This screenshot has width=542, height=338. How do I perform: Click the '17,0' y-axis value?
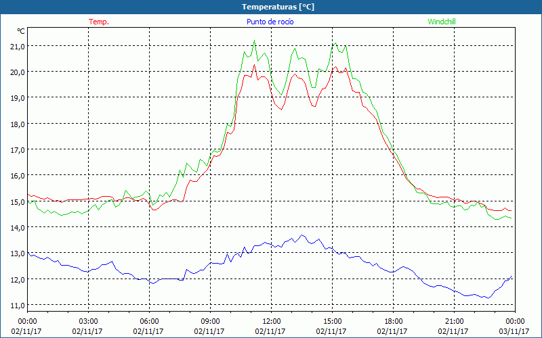tap(17, 150)
